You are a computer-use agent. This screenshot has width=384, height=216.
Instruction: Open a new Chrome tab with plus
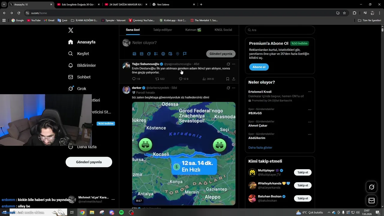click(201, 4)
